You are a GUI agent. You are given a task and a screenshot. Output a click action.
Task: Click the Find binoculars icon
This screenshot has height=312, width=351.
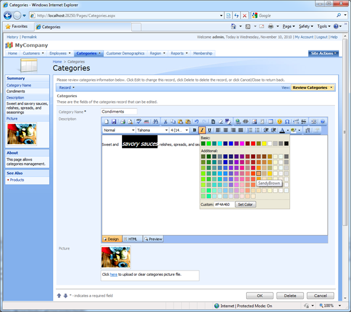coord(156,122)
